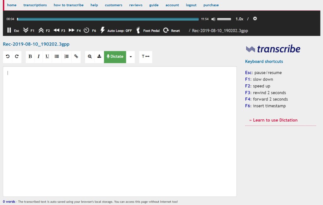Expand the dropdown arrow beside Dictate
Viewport: 323px width, 205px height.
coord(131,57)
